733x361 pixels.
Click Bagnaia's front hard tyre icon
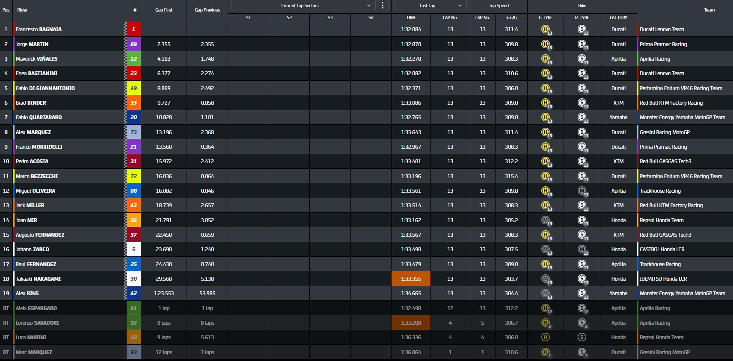click(x=545, y=29)
